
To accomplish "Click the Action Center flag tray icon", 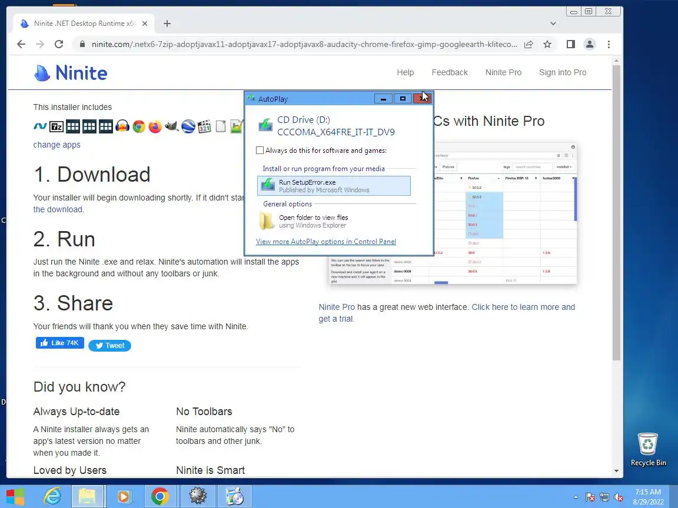I will [x=590, y=497].
